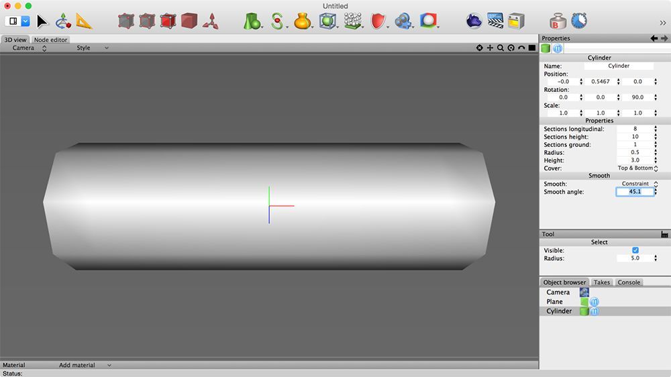The image size is (671, 377).
Task: Switch to the 3D view tab
Action: point(15,40)
